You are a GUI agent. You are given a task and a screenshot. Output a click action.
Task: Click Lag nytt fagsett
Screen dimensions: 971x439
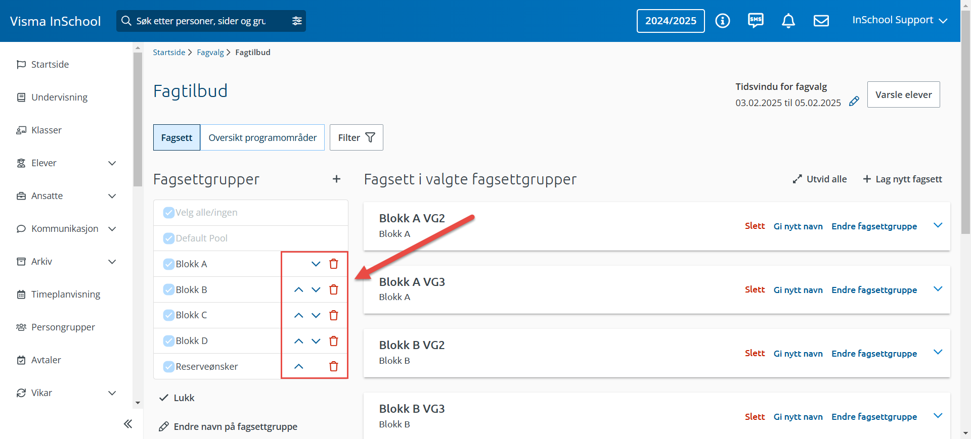(902, 179)
